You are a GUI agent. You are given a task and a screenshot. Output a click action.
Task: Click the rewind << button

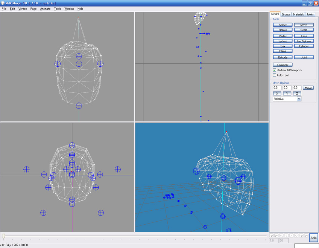[281, 236]
